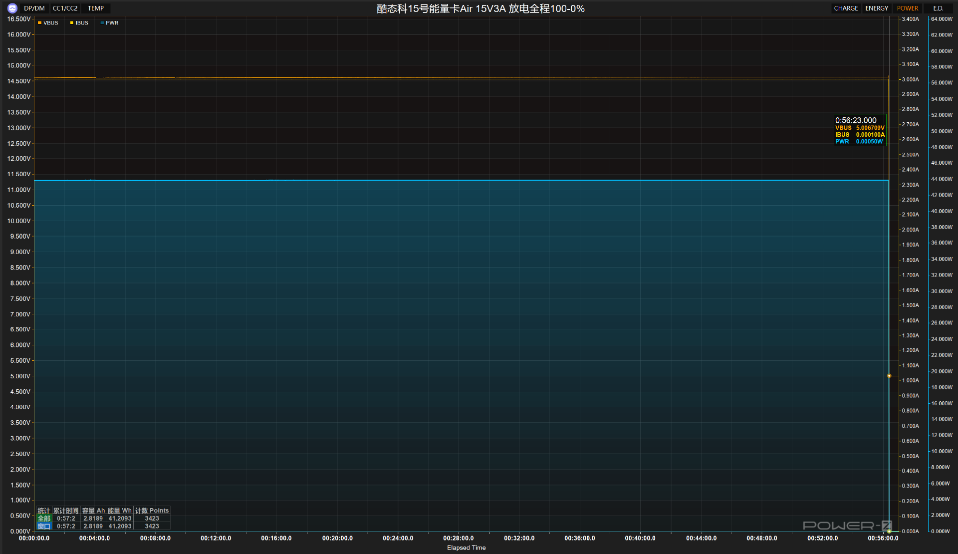958x554 pixels.
Task: Click the blue 窗口 statistics row label
Action: point(44,526)
